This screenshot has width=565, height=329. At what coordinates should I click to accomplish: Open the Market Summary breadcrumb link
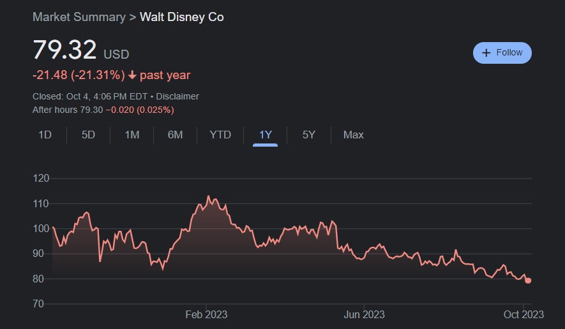click(79, 17)
